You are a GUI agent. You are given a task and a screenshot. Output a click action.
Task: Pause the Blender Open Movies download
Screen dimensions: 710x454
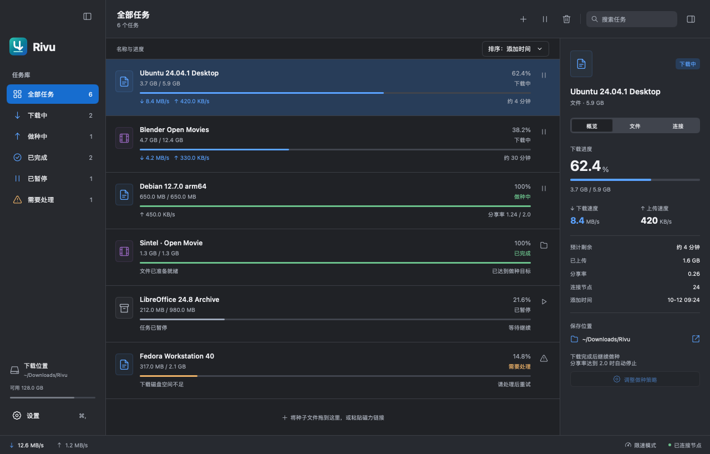point(544,132)
